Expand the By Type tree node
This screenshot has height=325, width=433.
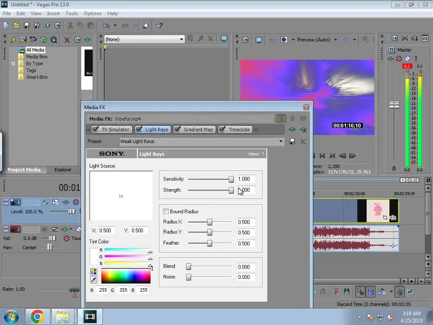(13, 63)
